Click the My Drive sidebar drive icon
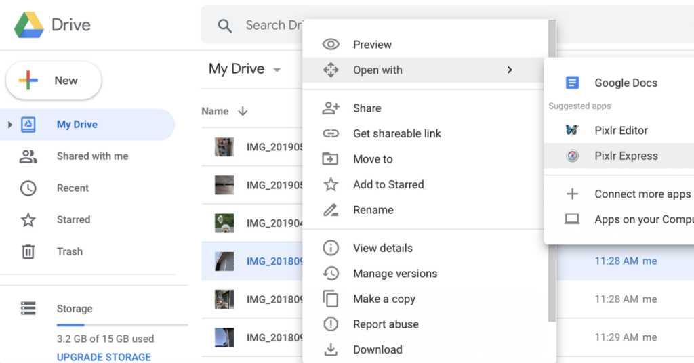The image size is (694, 363). pyautogui.click(x=28, y=124)
